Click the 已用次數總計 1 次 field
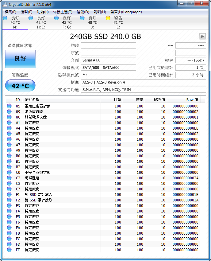Image resolution: width=211 pixels, height=261 pixels. pyautogui.click(x=191, y=68)
